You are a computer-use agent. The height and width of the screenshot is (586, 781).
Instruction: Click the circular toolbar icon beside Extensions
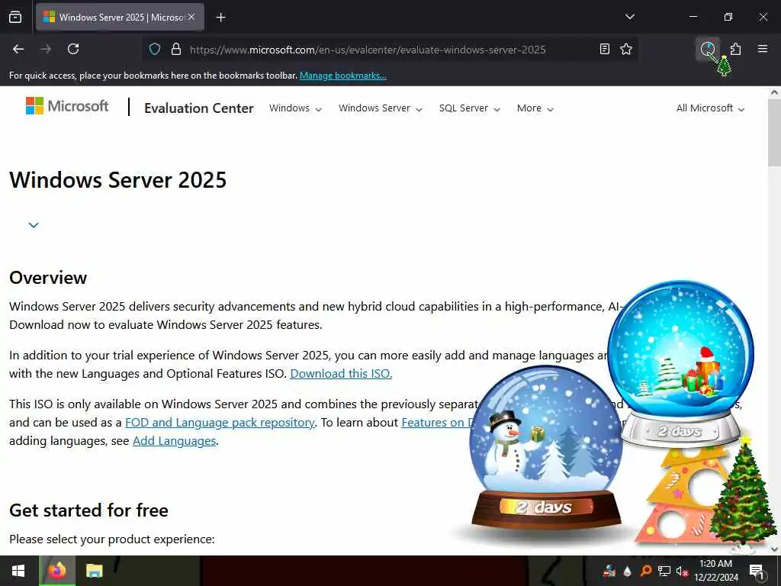pos(708,49)
